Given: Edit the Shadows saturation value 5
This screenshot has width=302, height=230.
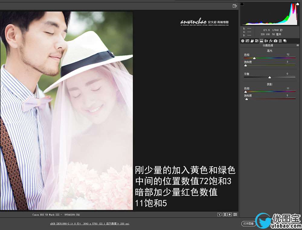Looking at the screenshot, I should pyautogui.click(x=288, y=95).
